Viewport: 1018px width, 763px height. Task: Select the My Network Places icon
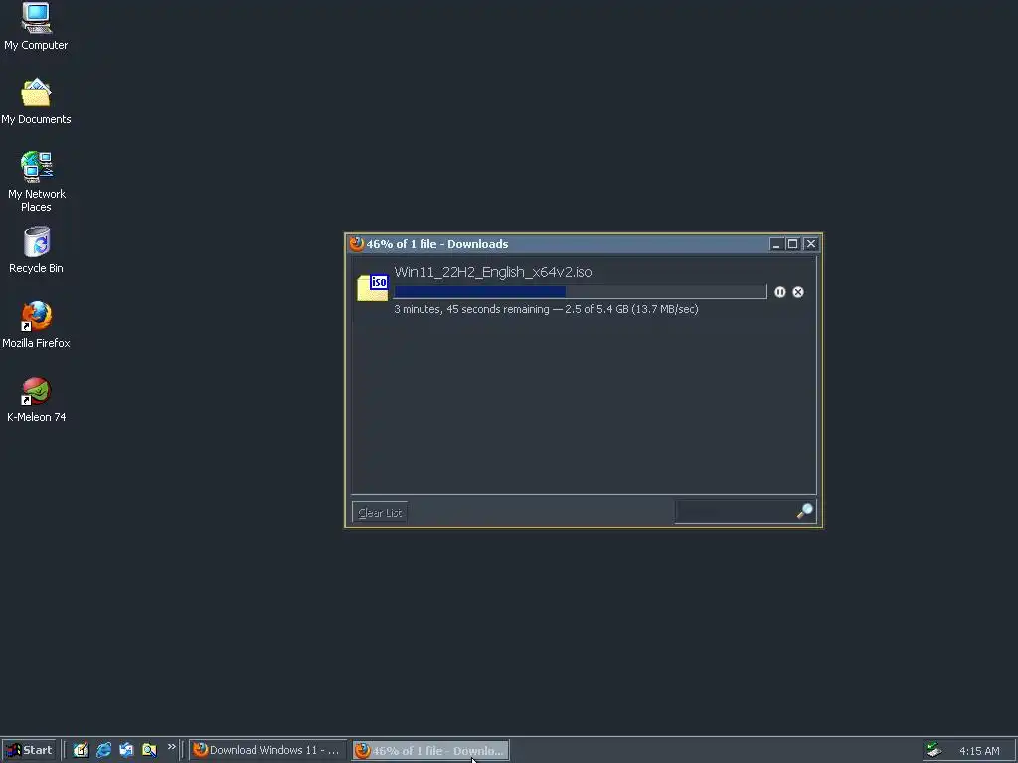click(x=36, y=182)
